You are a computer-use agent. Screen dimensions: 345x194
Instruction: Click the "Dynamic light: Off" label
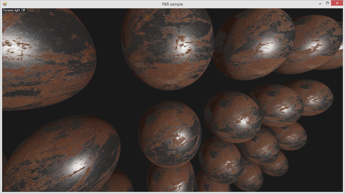[14, 10]
